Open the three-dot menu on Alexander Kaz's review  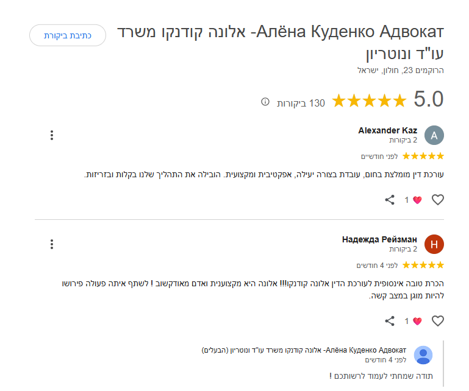click(x=52, y=135)
